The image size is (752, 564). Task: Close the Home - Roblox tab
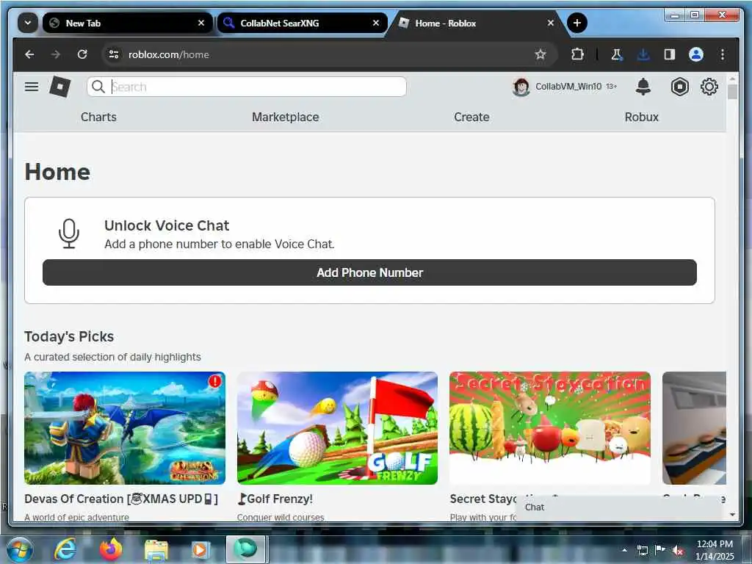pos(551,23)
